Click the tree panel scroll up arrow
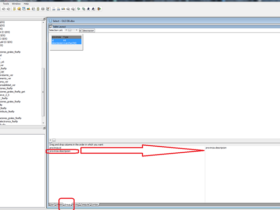The height and width of the screenshot is (210, 280). [x=43, y=22]
